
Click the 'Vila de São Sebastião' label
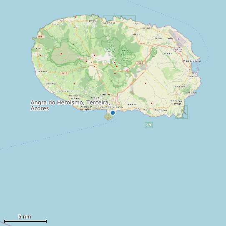[176, 103]
